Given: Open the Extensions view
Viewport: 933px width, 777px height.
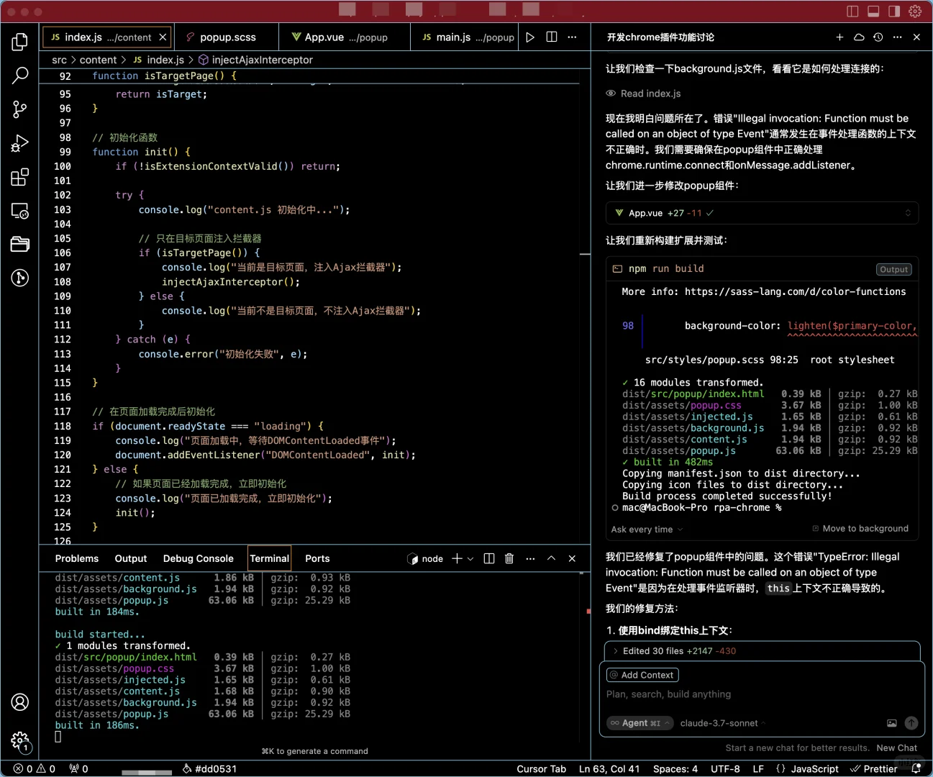Looking at the screenshot, I should 20,176.
